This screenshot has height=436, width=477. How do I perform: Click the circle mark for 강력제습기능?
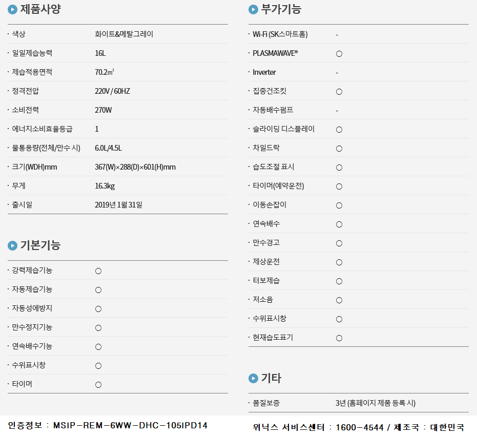click(x=98, y=271)
